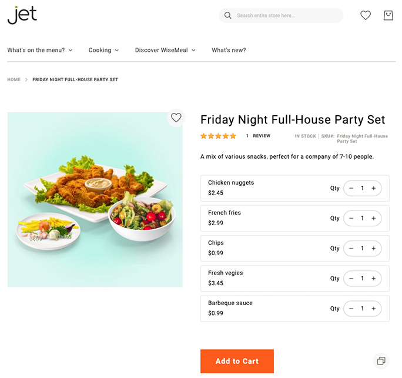Screen dimensions: 402x378
Task: Focus the store search input field
Action: click(x=286, y=16)
